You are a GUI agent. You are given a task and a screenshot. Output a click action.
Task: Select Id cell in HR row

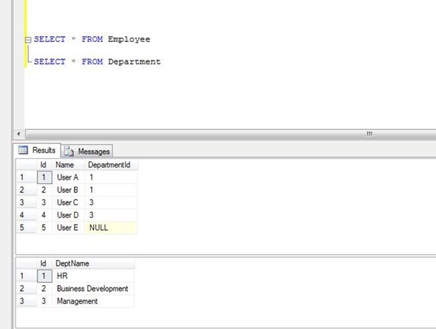[44, 276]
